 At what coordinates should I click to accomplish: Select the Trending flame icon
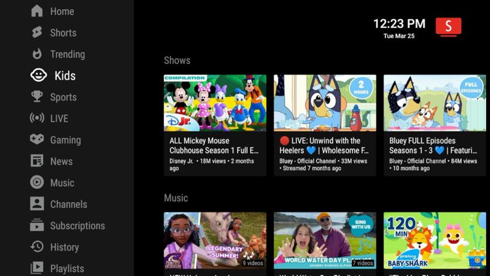pos(37,54)
